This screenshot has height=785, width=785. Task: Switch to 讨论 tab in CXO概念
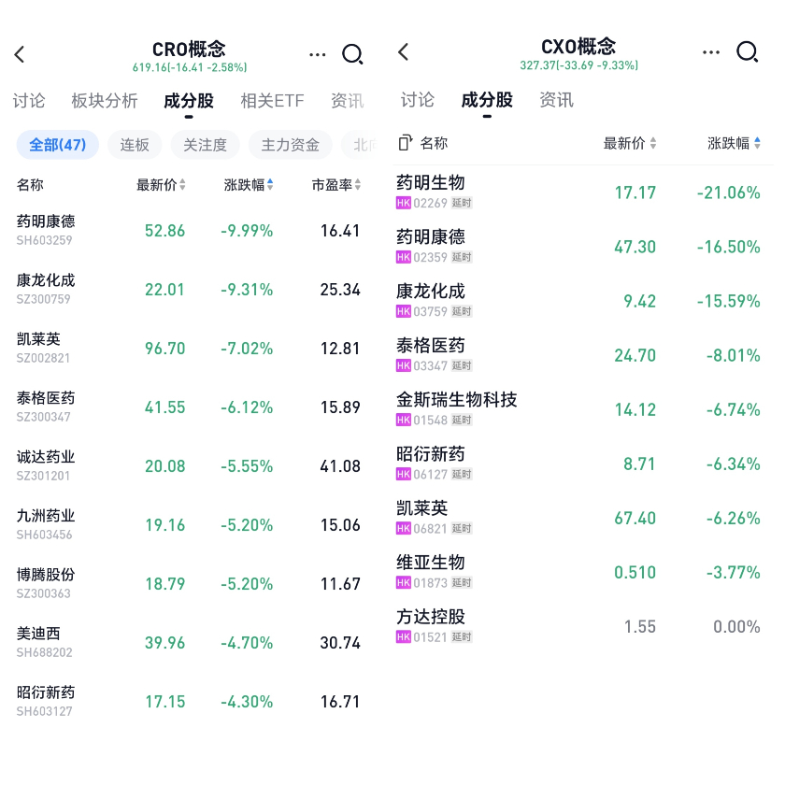[417, 100]
